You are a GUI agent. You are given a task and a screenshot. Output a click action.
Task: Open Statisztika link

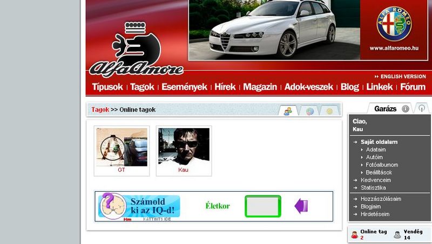point(373,187)
